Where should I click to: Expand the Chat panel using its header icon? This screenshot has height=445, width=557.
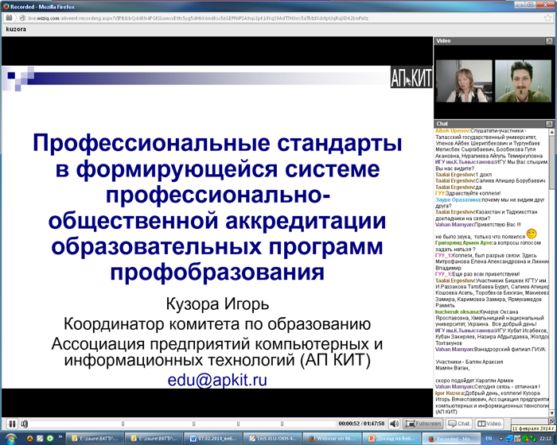pos(549,124)
